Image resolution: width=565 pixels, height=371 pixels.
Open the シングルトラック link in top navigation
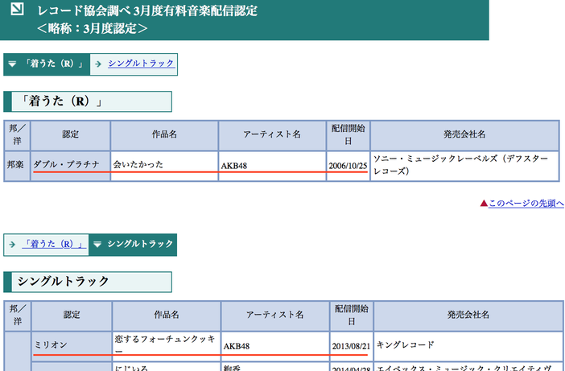click(x=142, y=64)
